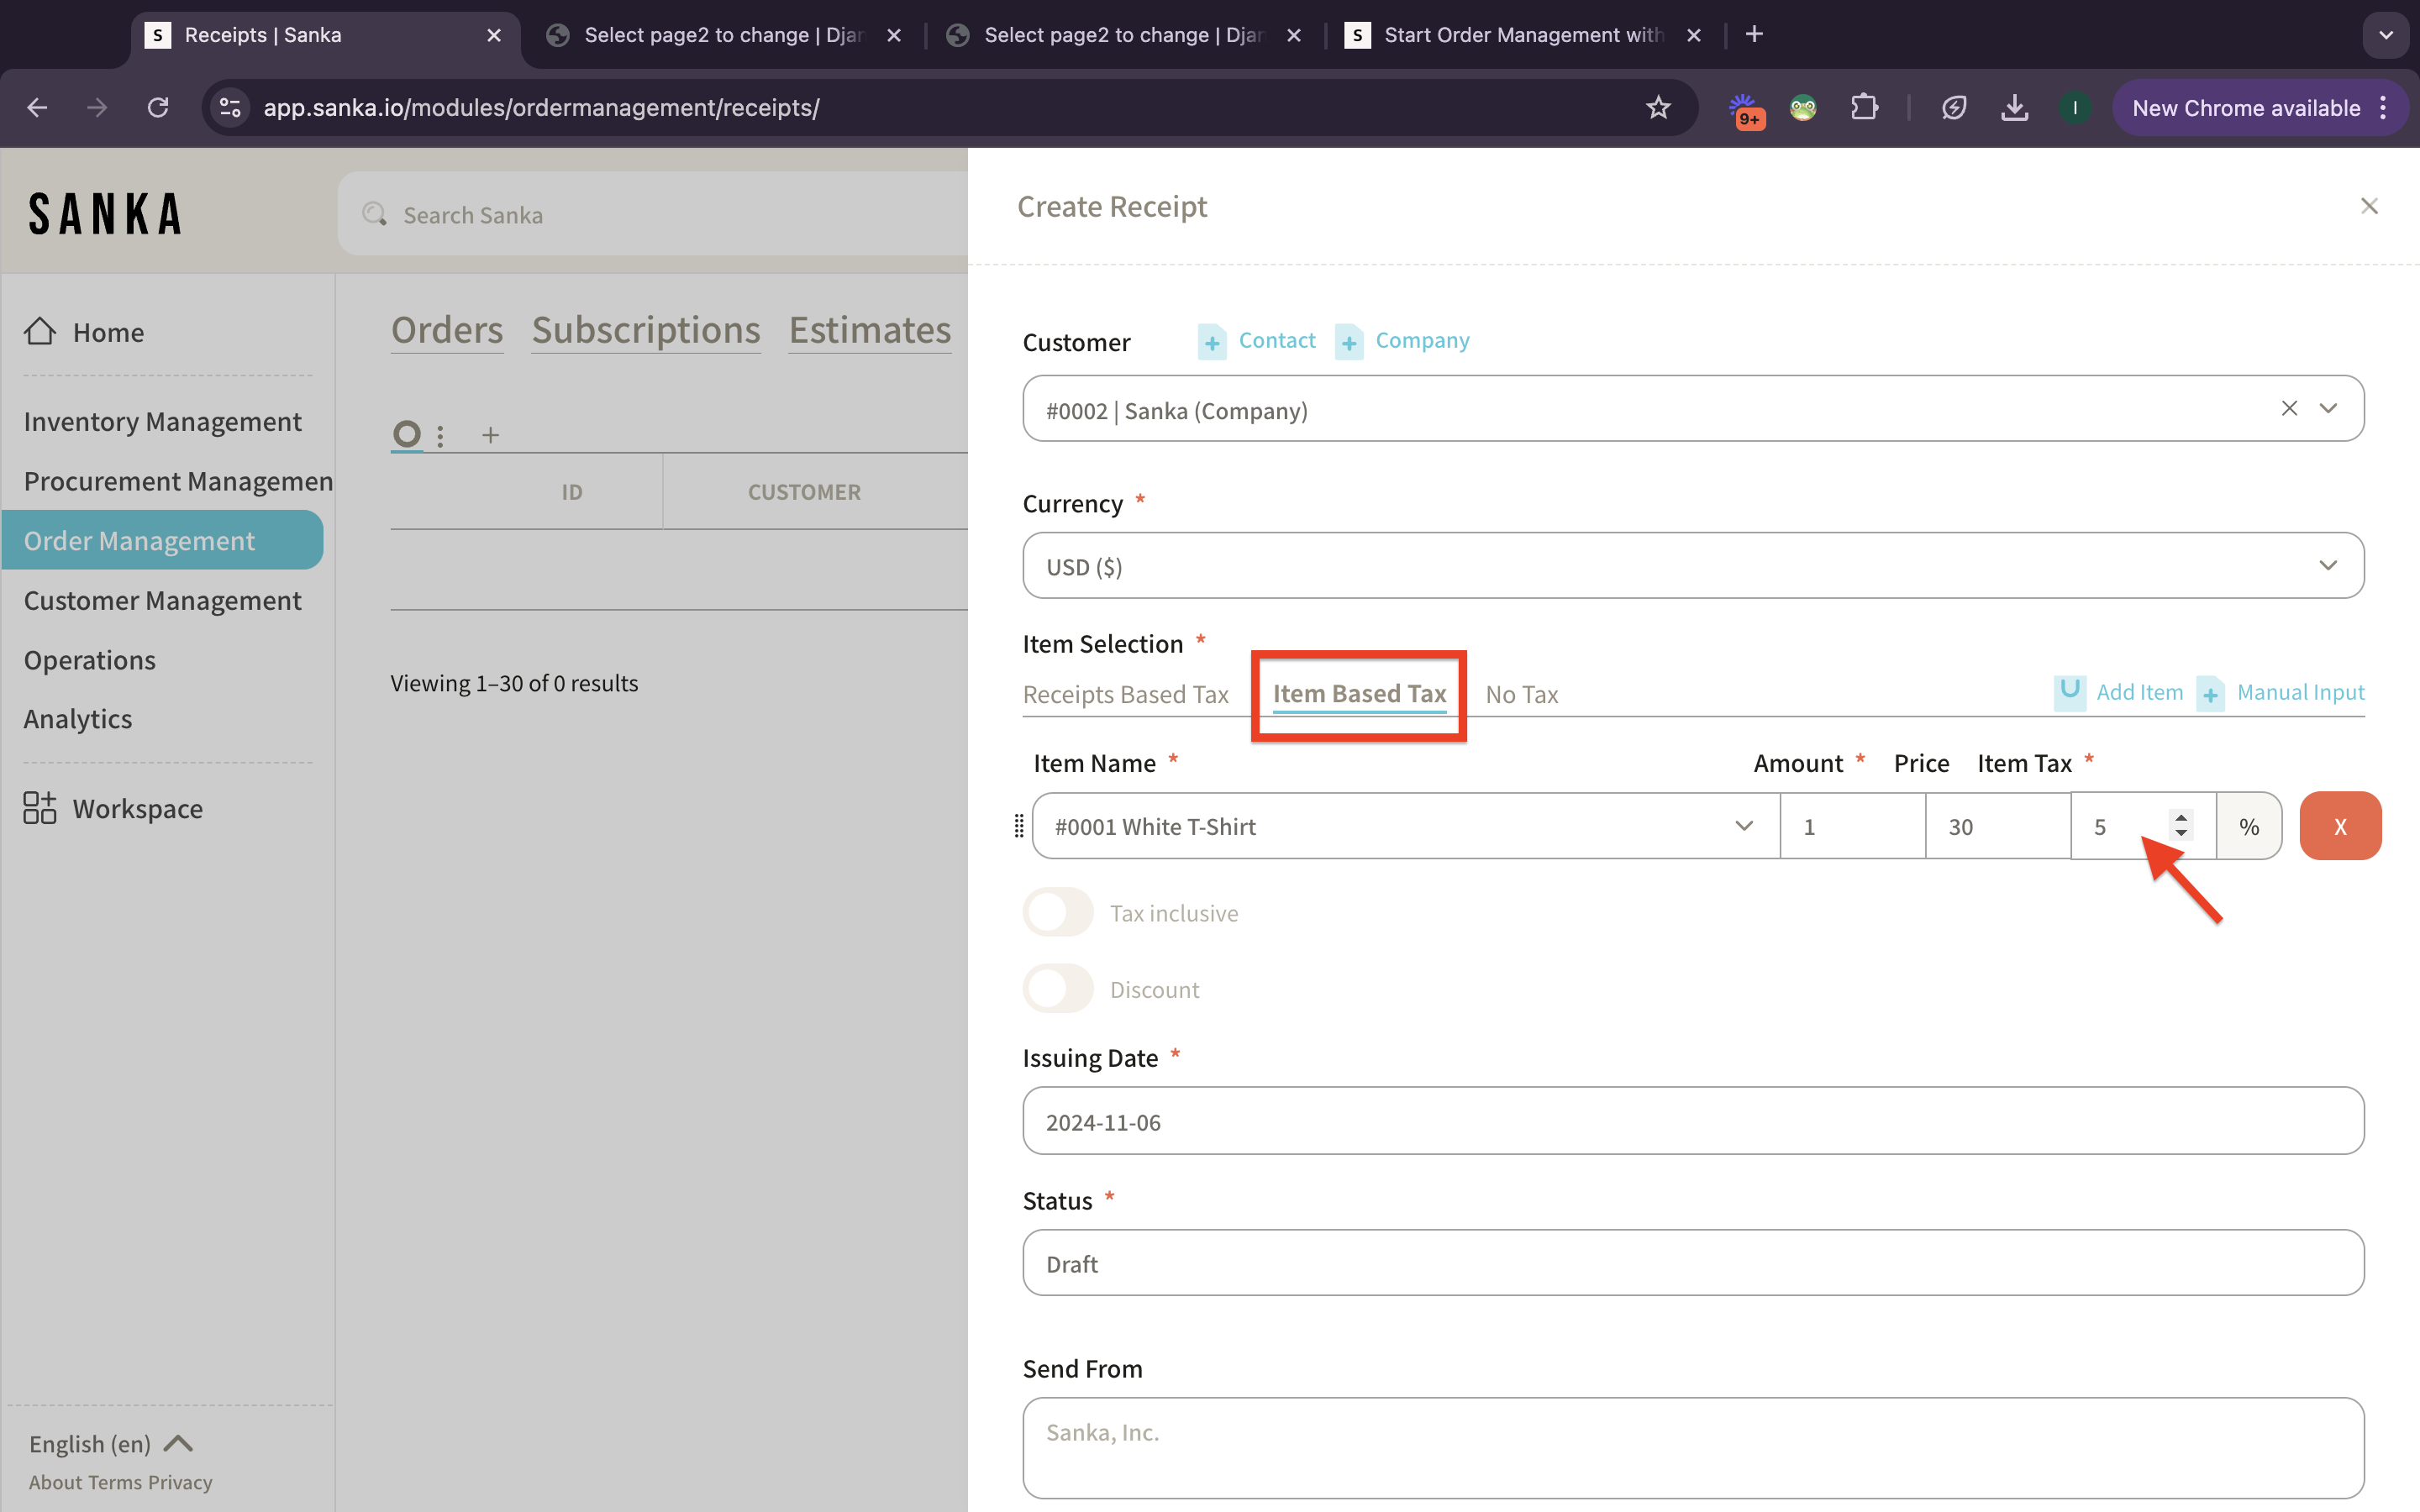The width and height of the screenshot is (2420, 1512).
Task: Add a new view with plus icon
Action: (x=490, y=435)
